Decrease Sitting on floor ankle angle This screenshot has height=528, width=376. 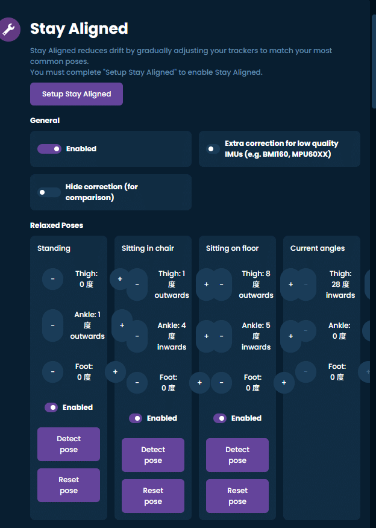point(222,336)
